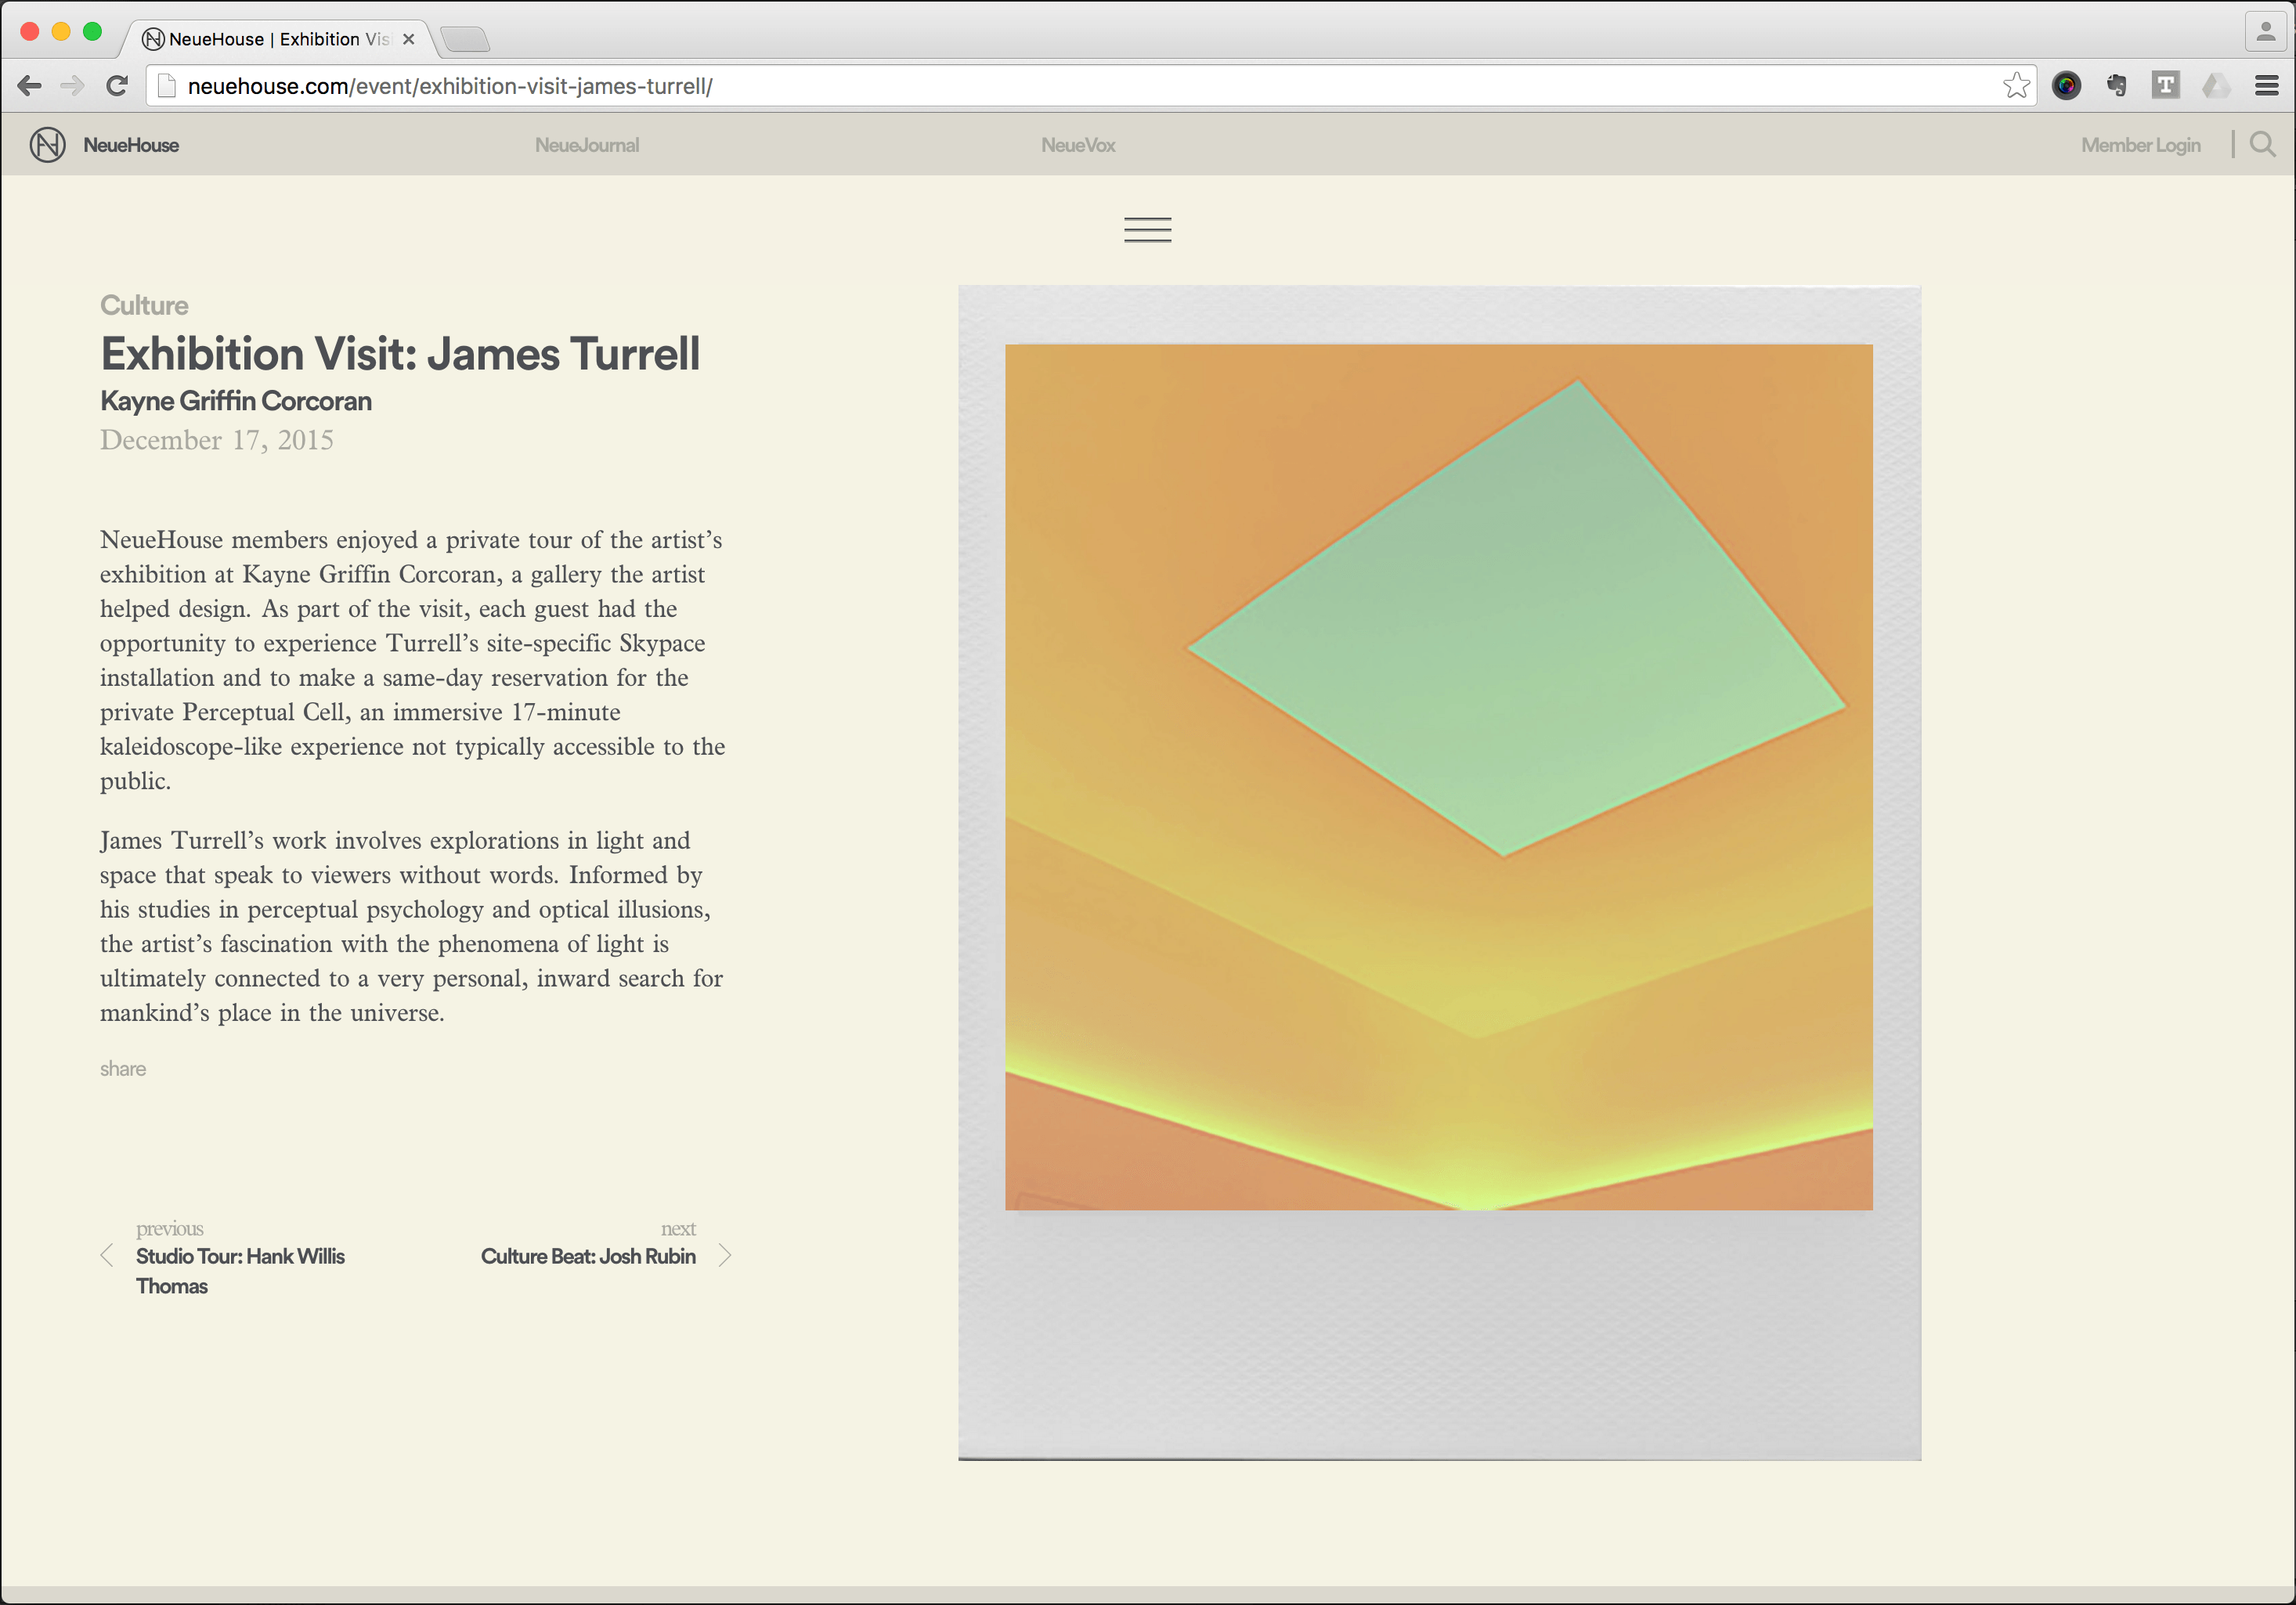Click the page icon in address bar
2296x1605 pixels.
(168, 86)
